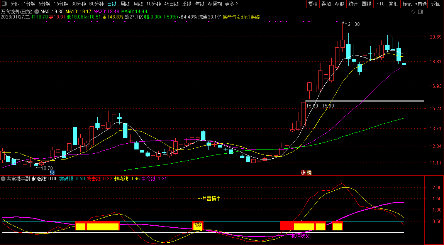
Task: Switch to 1分钟 period
Action: tap(29, 4)
